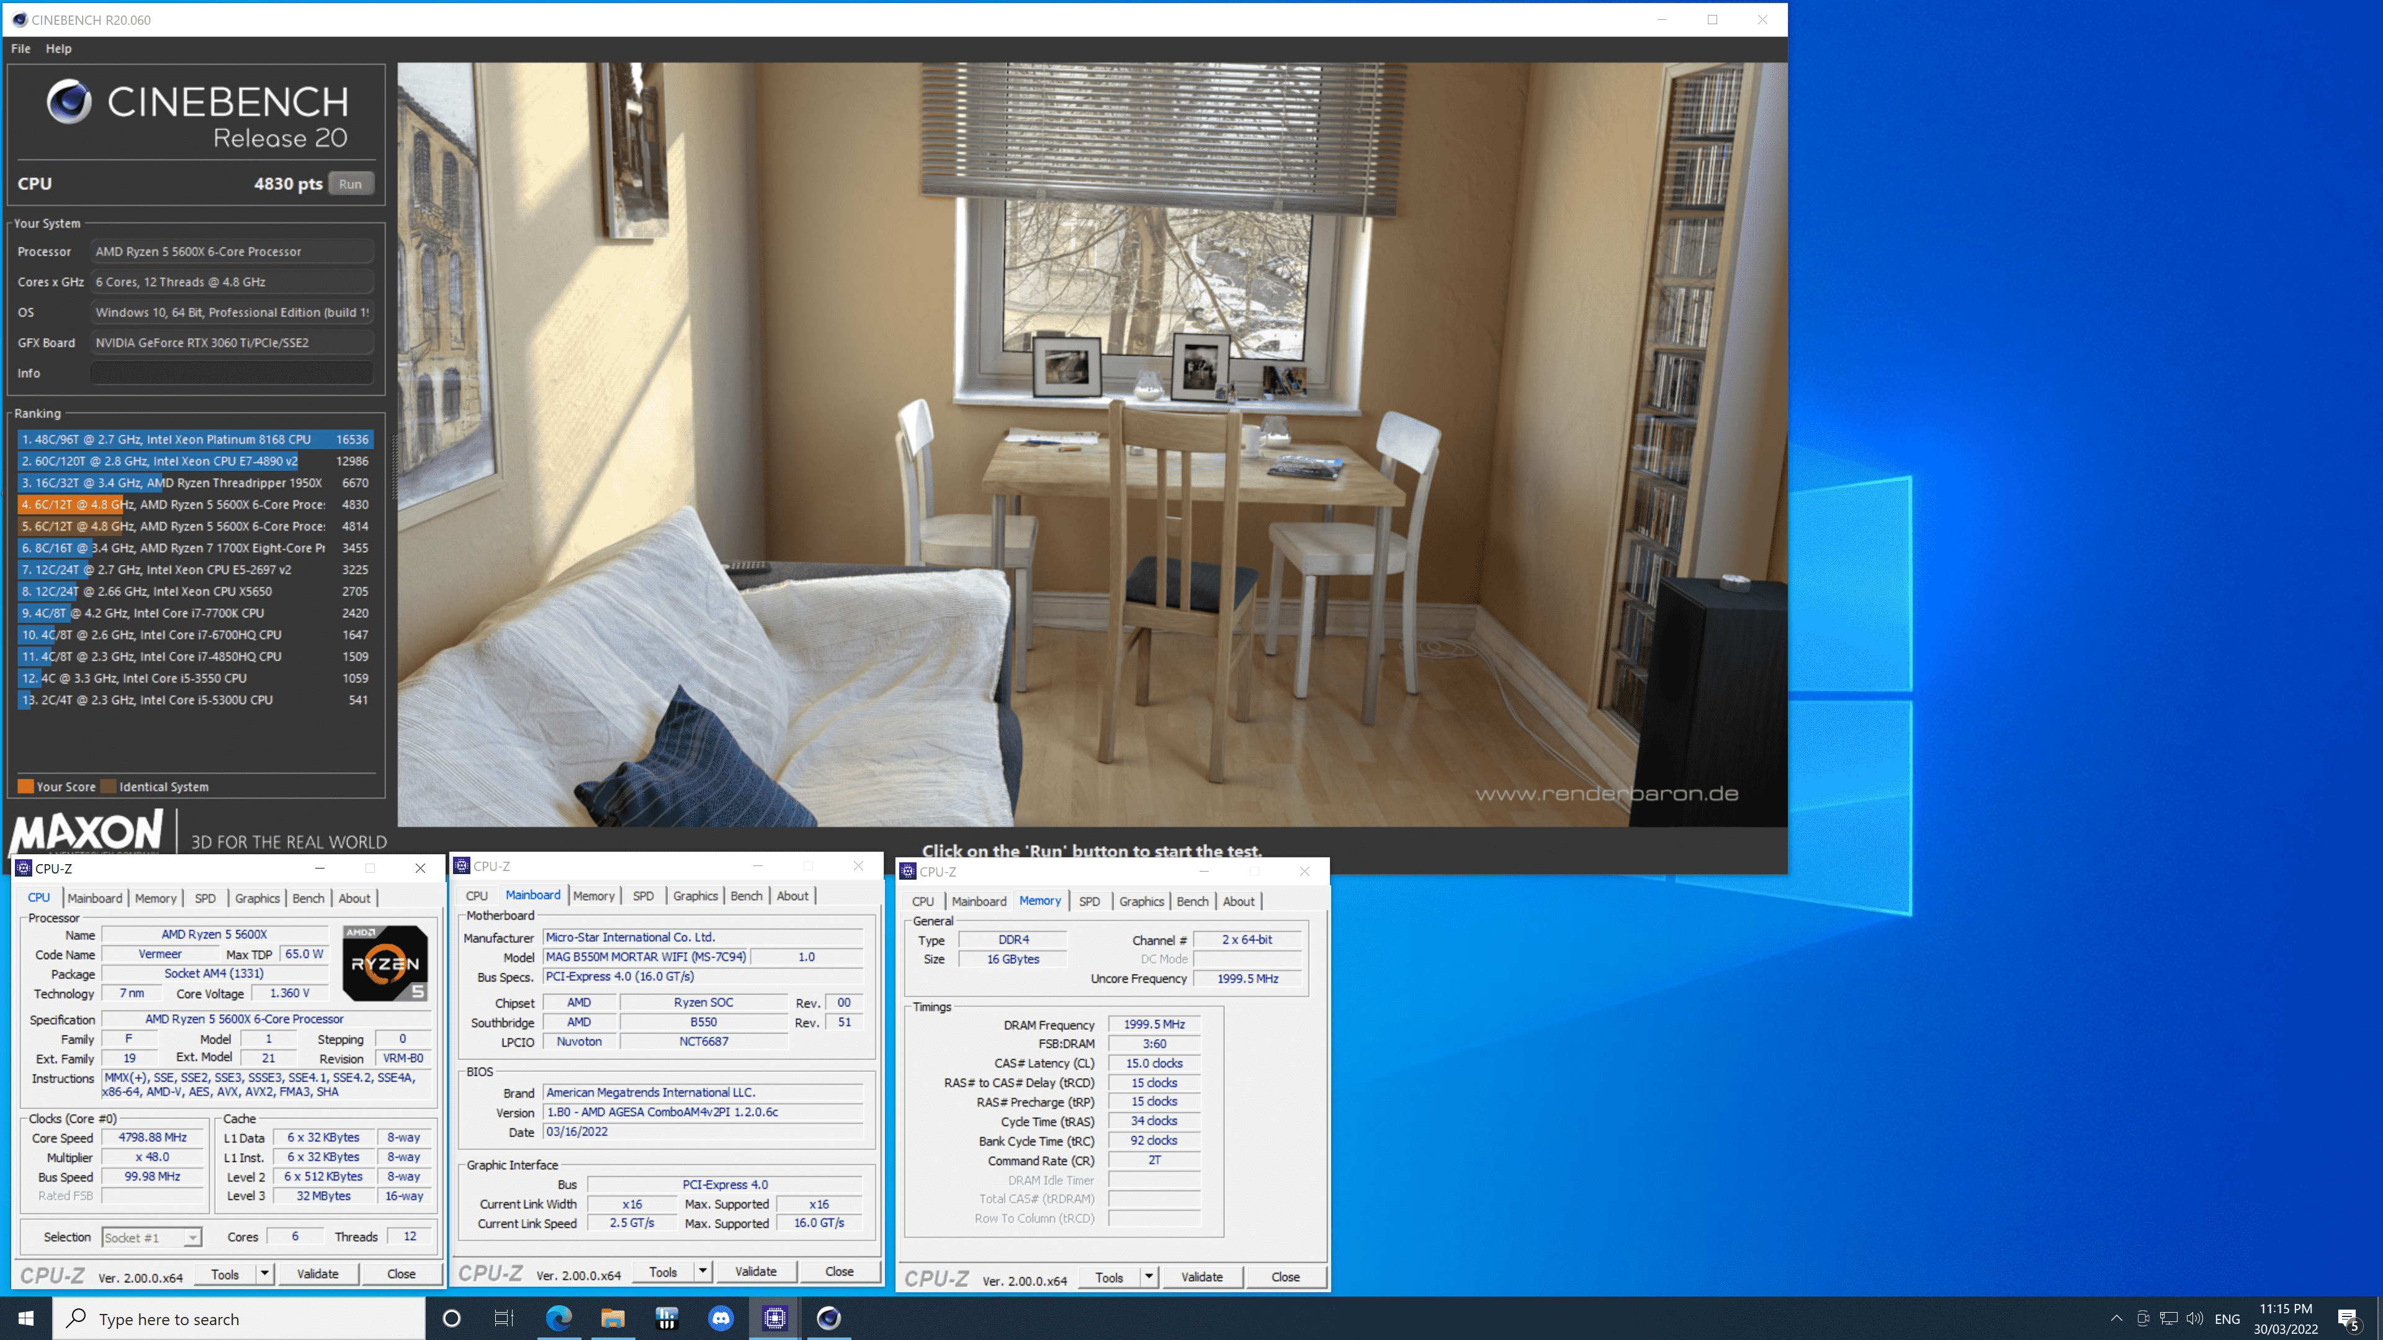Image resolution: width=2383 pixels, height=1340 pixels.
Task: Open File Explorer from taskbar
Action: tap(613, 1318)
